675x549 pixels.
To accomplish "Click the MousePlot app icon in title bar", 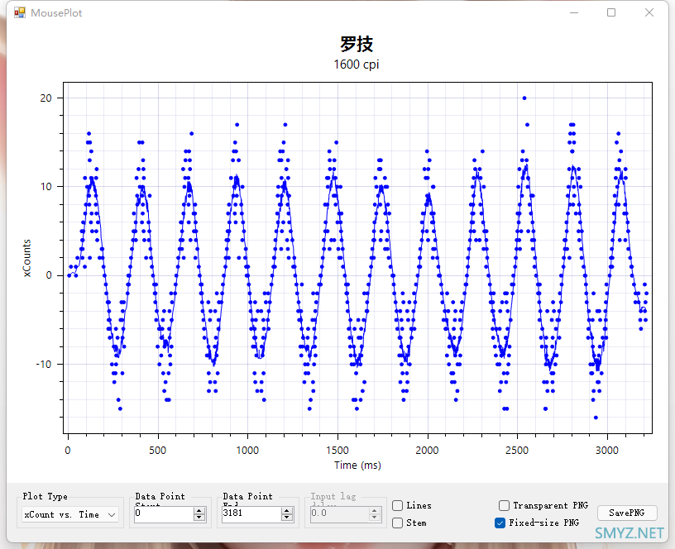I will pyautogui.click(x=19, y=13).
